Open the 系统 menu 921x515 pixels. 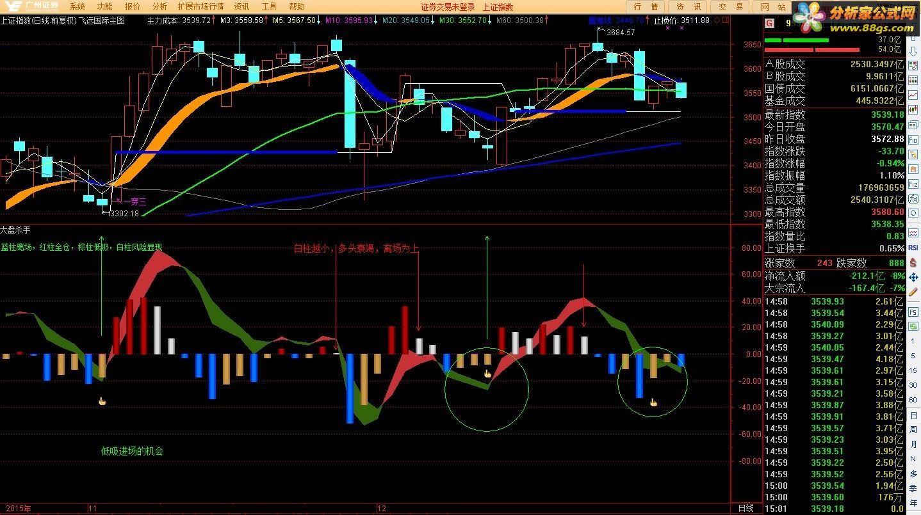pos(77,6)
